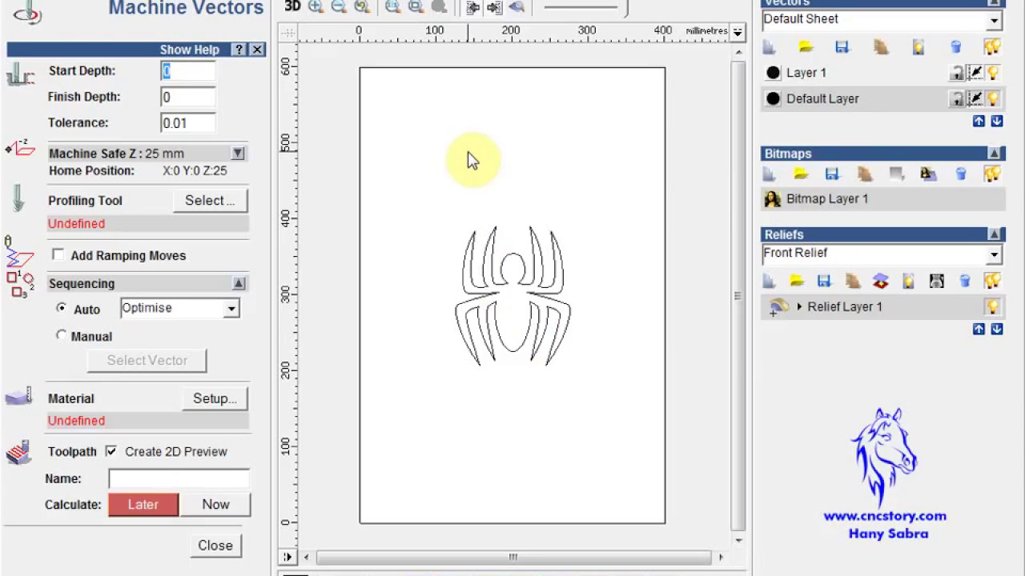This screenshot has width=1025, height=576.
Task: Move vector layer up with blue arrow
Action: [x=979, y=121]
